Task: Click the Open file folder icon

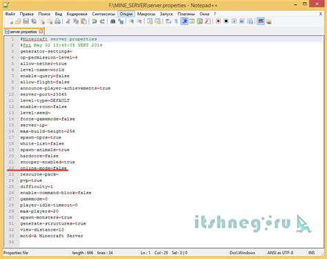Action: pos(18,21)
